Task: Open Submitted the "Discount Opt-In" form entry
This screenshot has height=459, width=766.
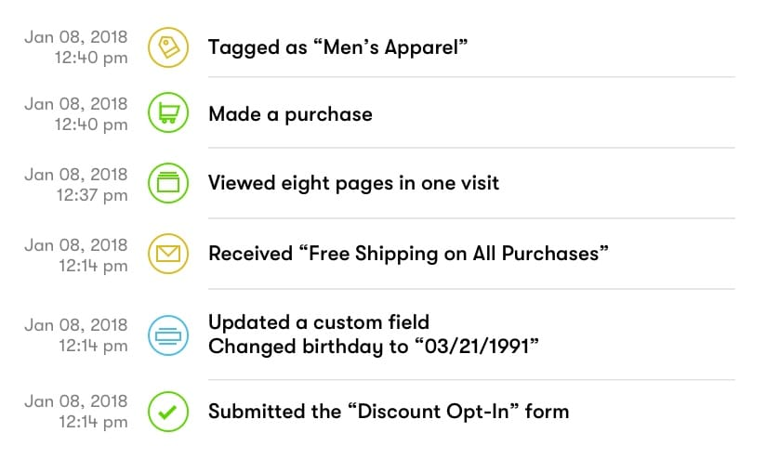Action: point(388,412)
